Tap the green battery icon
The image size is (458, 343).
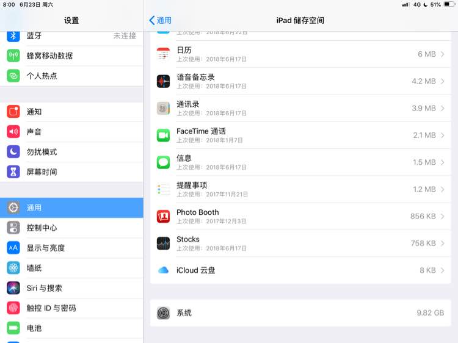pyautogui.click(x=13, y=328)
